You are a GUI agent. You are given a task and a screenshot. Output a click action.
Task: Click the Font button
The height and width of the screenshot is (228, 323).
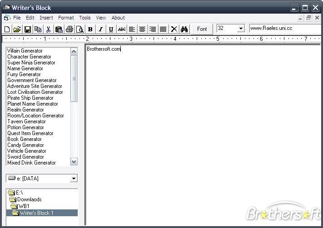coord(202,29)
